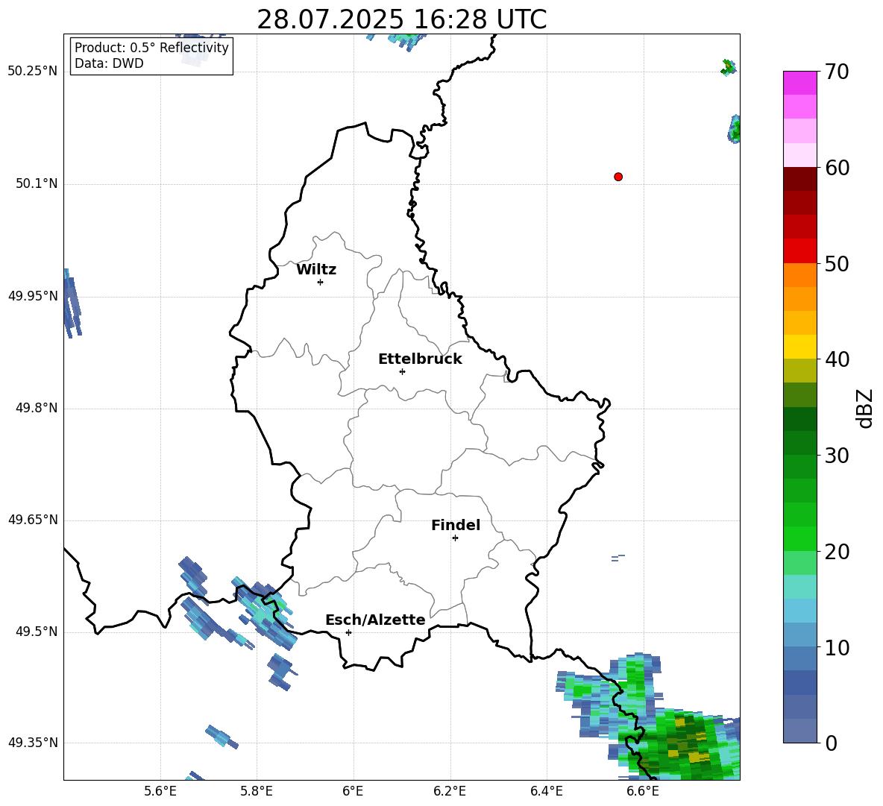883x806 pixels.
Task: Click the magenta top segment of the colorbar
Action: click(x=799, y=83)
